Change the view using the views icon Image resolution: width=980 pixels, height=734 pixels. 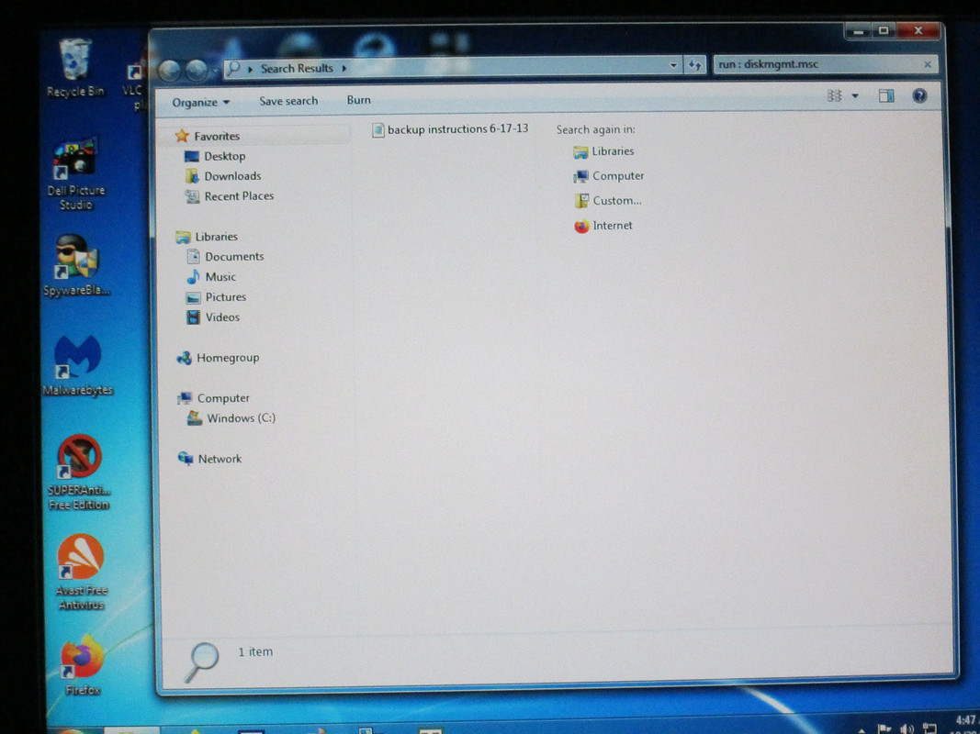pyautogui.click(x=834, y=95)
